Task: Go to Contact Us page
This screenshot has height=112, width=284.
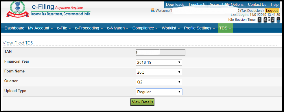Action: pos(257,5)
